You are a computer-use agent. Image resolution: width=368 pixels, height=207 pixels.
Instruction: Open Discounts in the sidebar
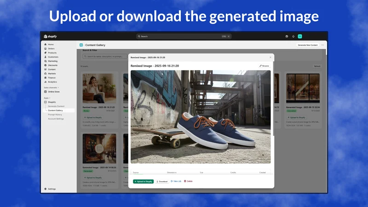52,65
